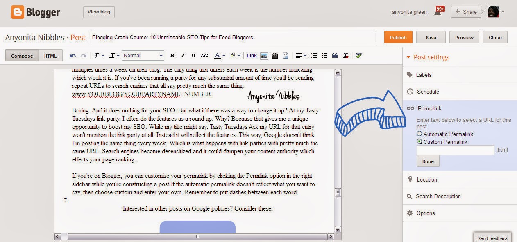Click the Search Description magnifier icon
The width and height of the screenshot is (517, 242).
(409, 196)
